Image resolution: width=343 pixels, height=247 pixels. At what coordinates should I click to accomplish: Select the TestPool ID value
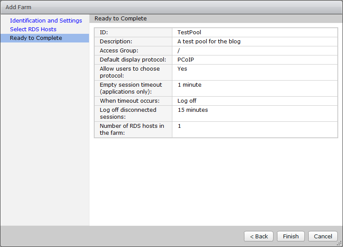[189, 32]
